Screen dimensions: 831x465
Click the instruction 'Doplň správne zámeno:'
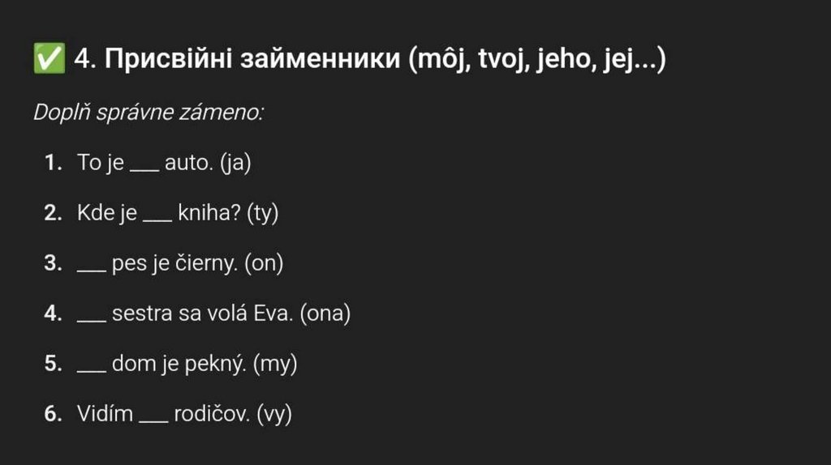[x=148, y=113]
